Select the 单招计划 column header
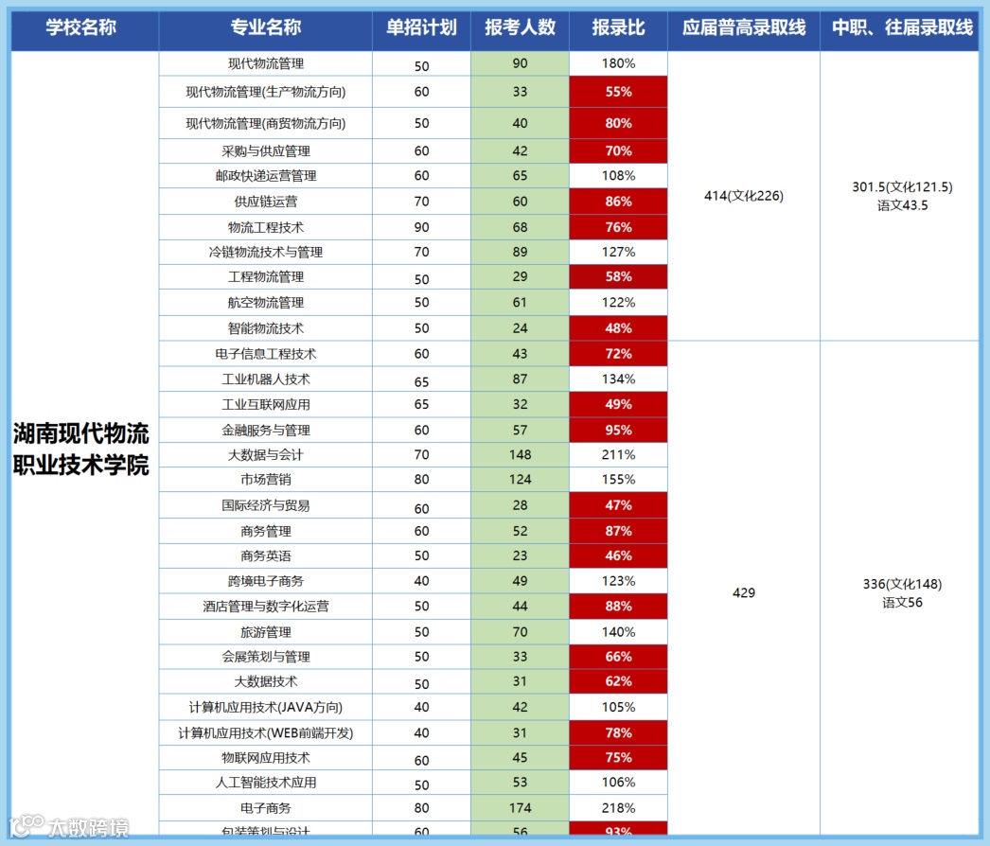990x846 pixels. 420,28
